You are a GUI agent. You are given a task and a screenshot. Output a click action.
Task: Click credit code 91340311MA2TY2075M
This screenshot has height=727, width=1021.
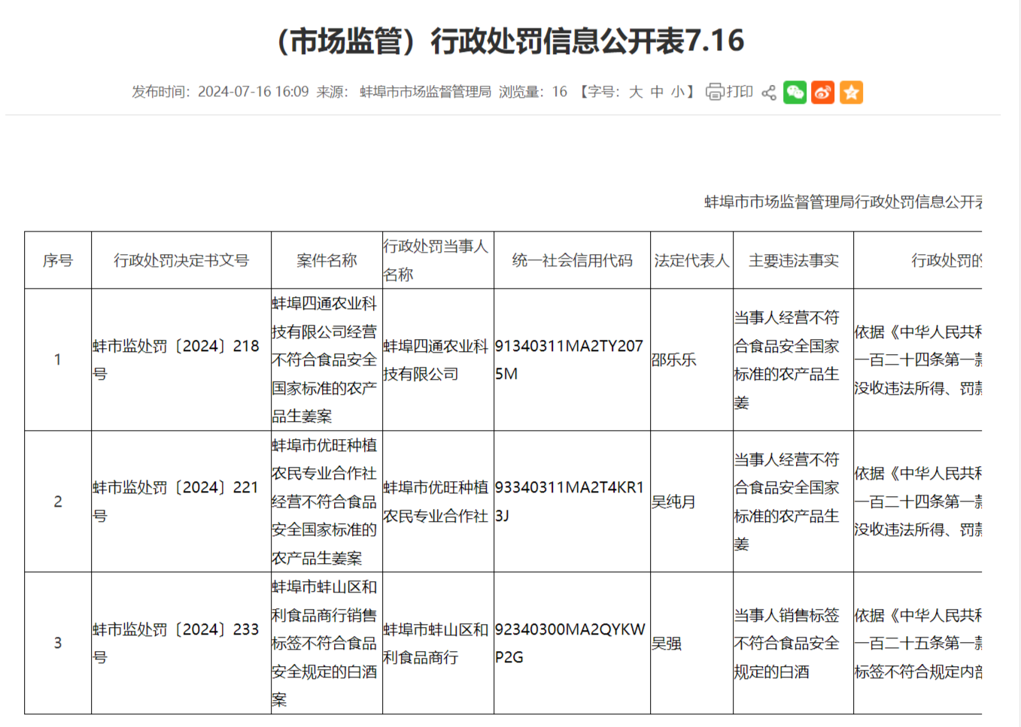tap(569, 359)
